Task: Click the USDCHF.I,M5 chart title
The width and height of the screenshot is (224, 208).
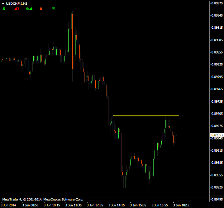Action: 16,4
